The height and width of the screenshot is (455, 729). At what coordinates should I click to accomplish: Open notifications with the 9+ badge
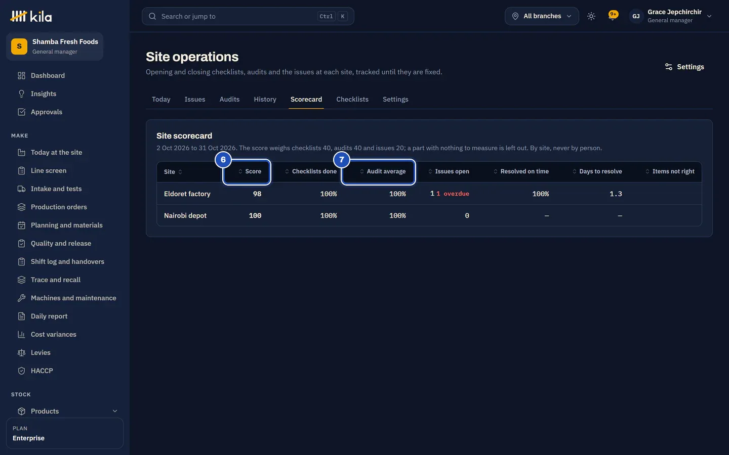coord(613,16)
